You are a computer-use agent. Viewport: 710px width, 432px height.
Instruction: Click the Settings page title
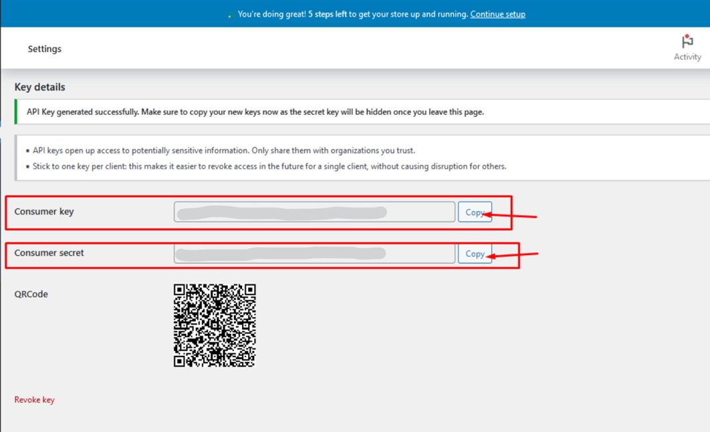click(45, 49)
